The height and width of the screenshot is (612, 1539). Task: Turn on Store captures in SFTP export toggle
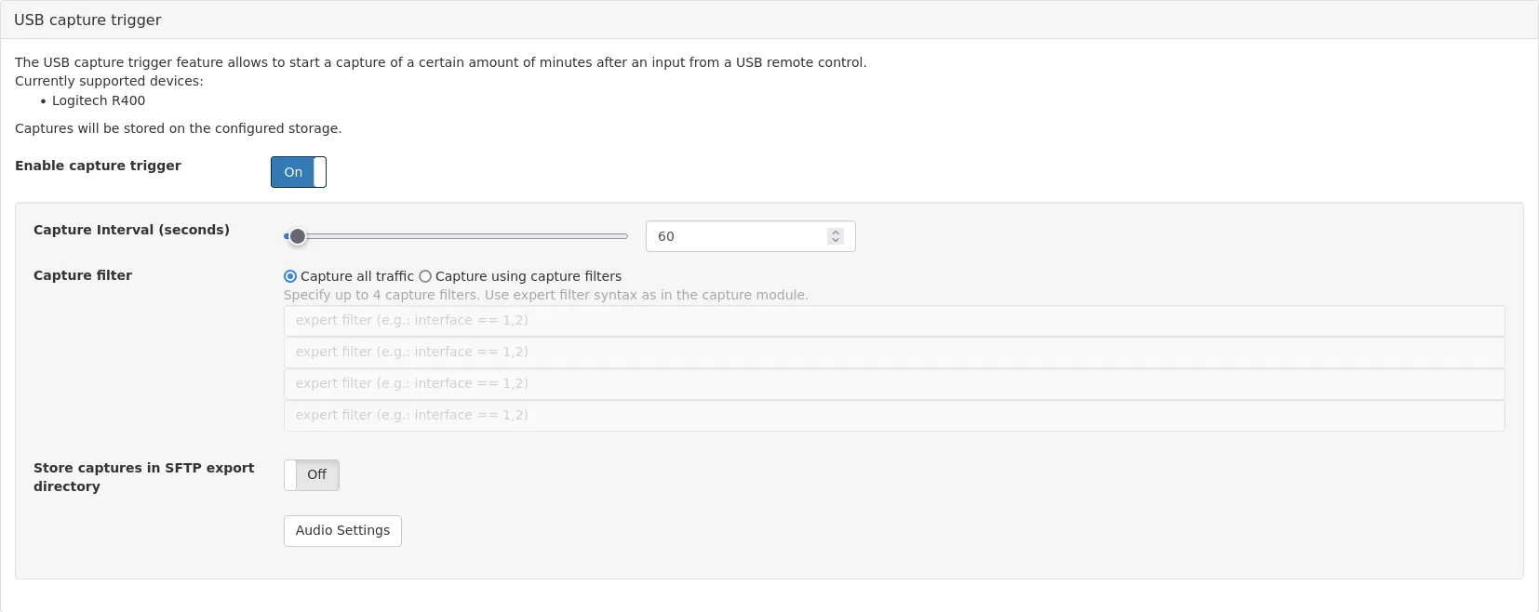coord(311,475)
